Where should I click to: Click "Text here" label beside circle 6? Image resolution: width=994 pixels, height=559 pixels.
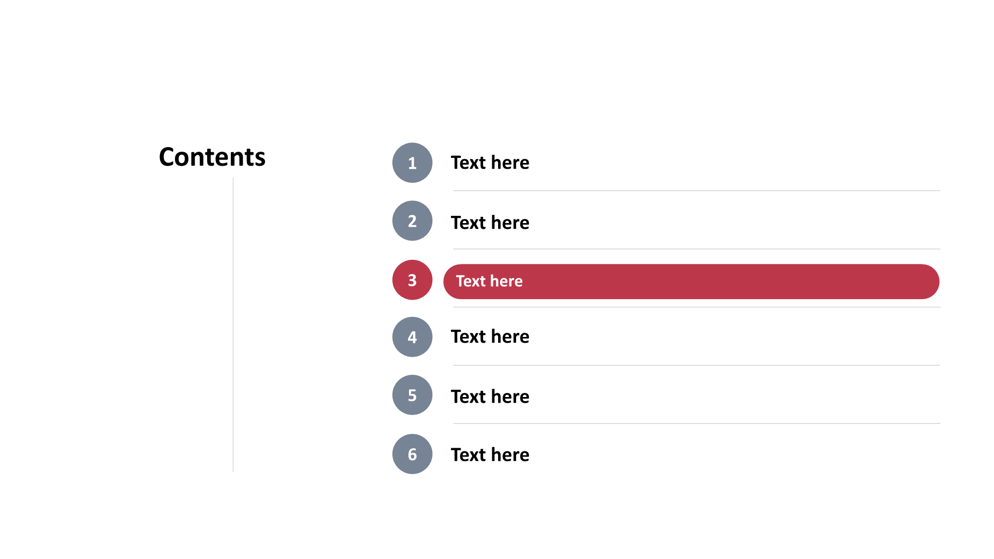point(490,454)
